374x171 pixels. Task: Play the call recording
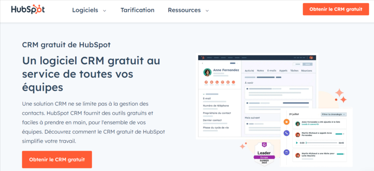tap(297, 143)
